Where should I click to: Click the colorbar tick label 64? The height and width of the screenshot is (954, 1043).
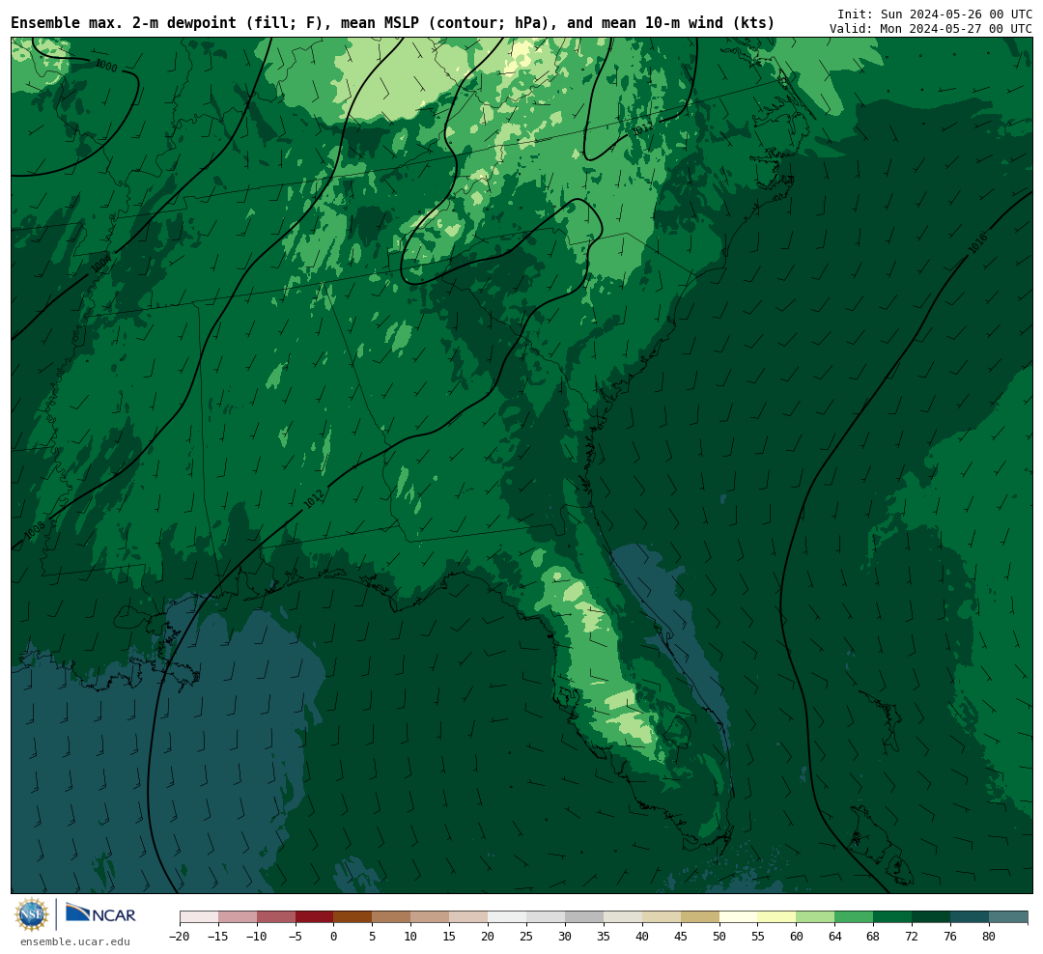[834, 937]
